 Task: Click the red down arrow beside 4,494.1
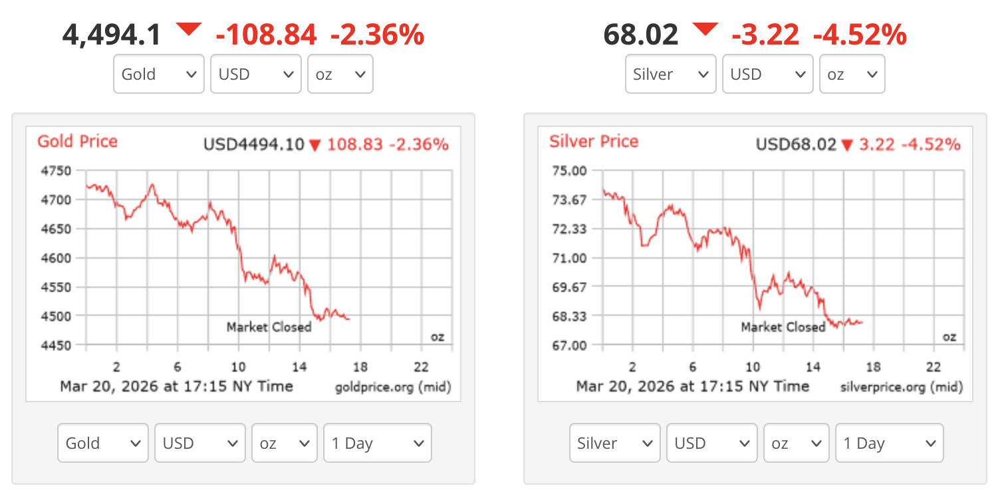188,29
